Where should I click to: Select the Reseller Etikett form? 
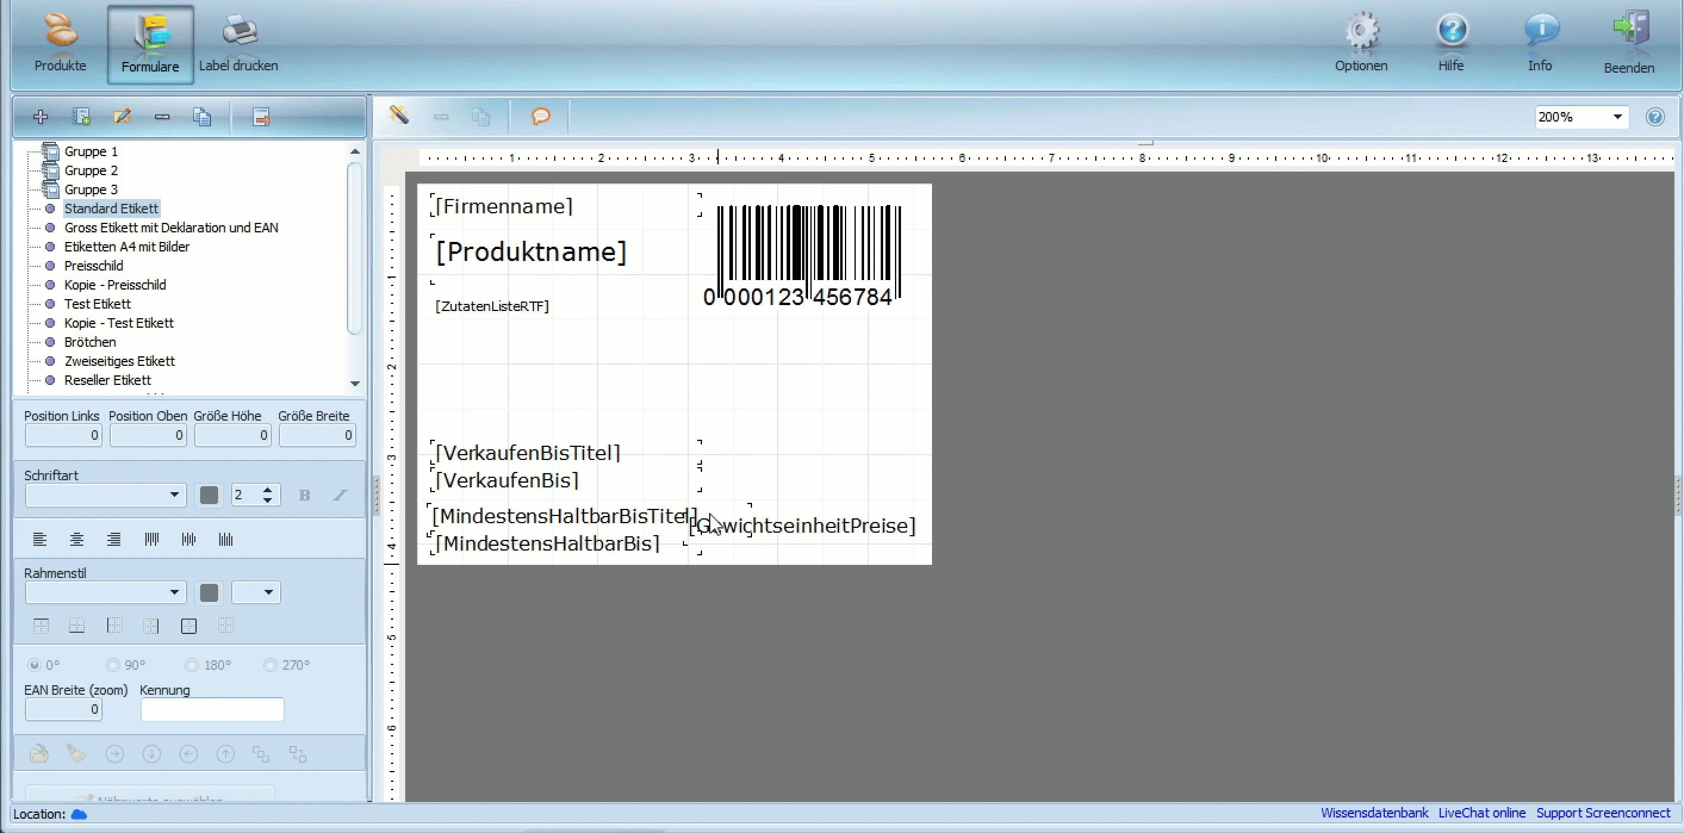pyautogui.click(x=108, y=380)
